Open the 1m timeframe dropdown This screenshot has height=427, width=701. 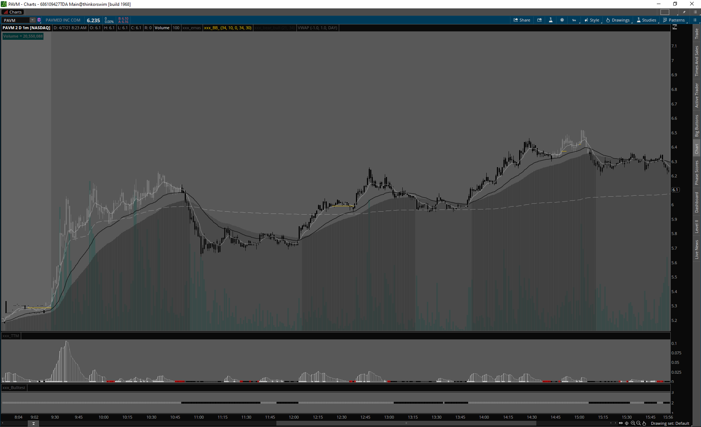coord(574,20)
